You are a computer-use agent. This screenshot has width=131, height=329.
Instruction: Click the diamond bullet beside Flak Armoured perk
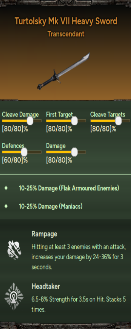point(6,188)
